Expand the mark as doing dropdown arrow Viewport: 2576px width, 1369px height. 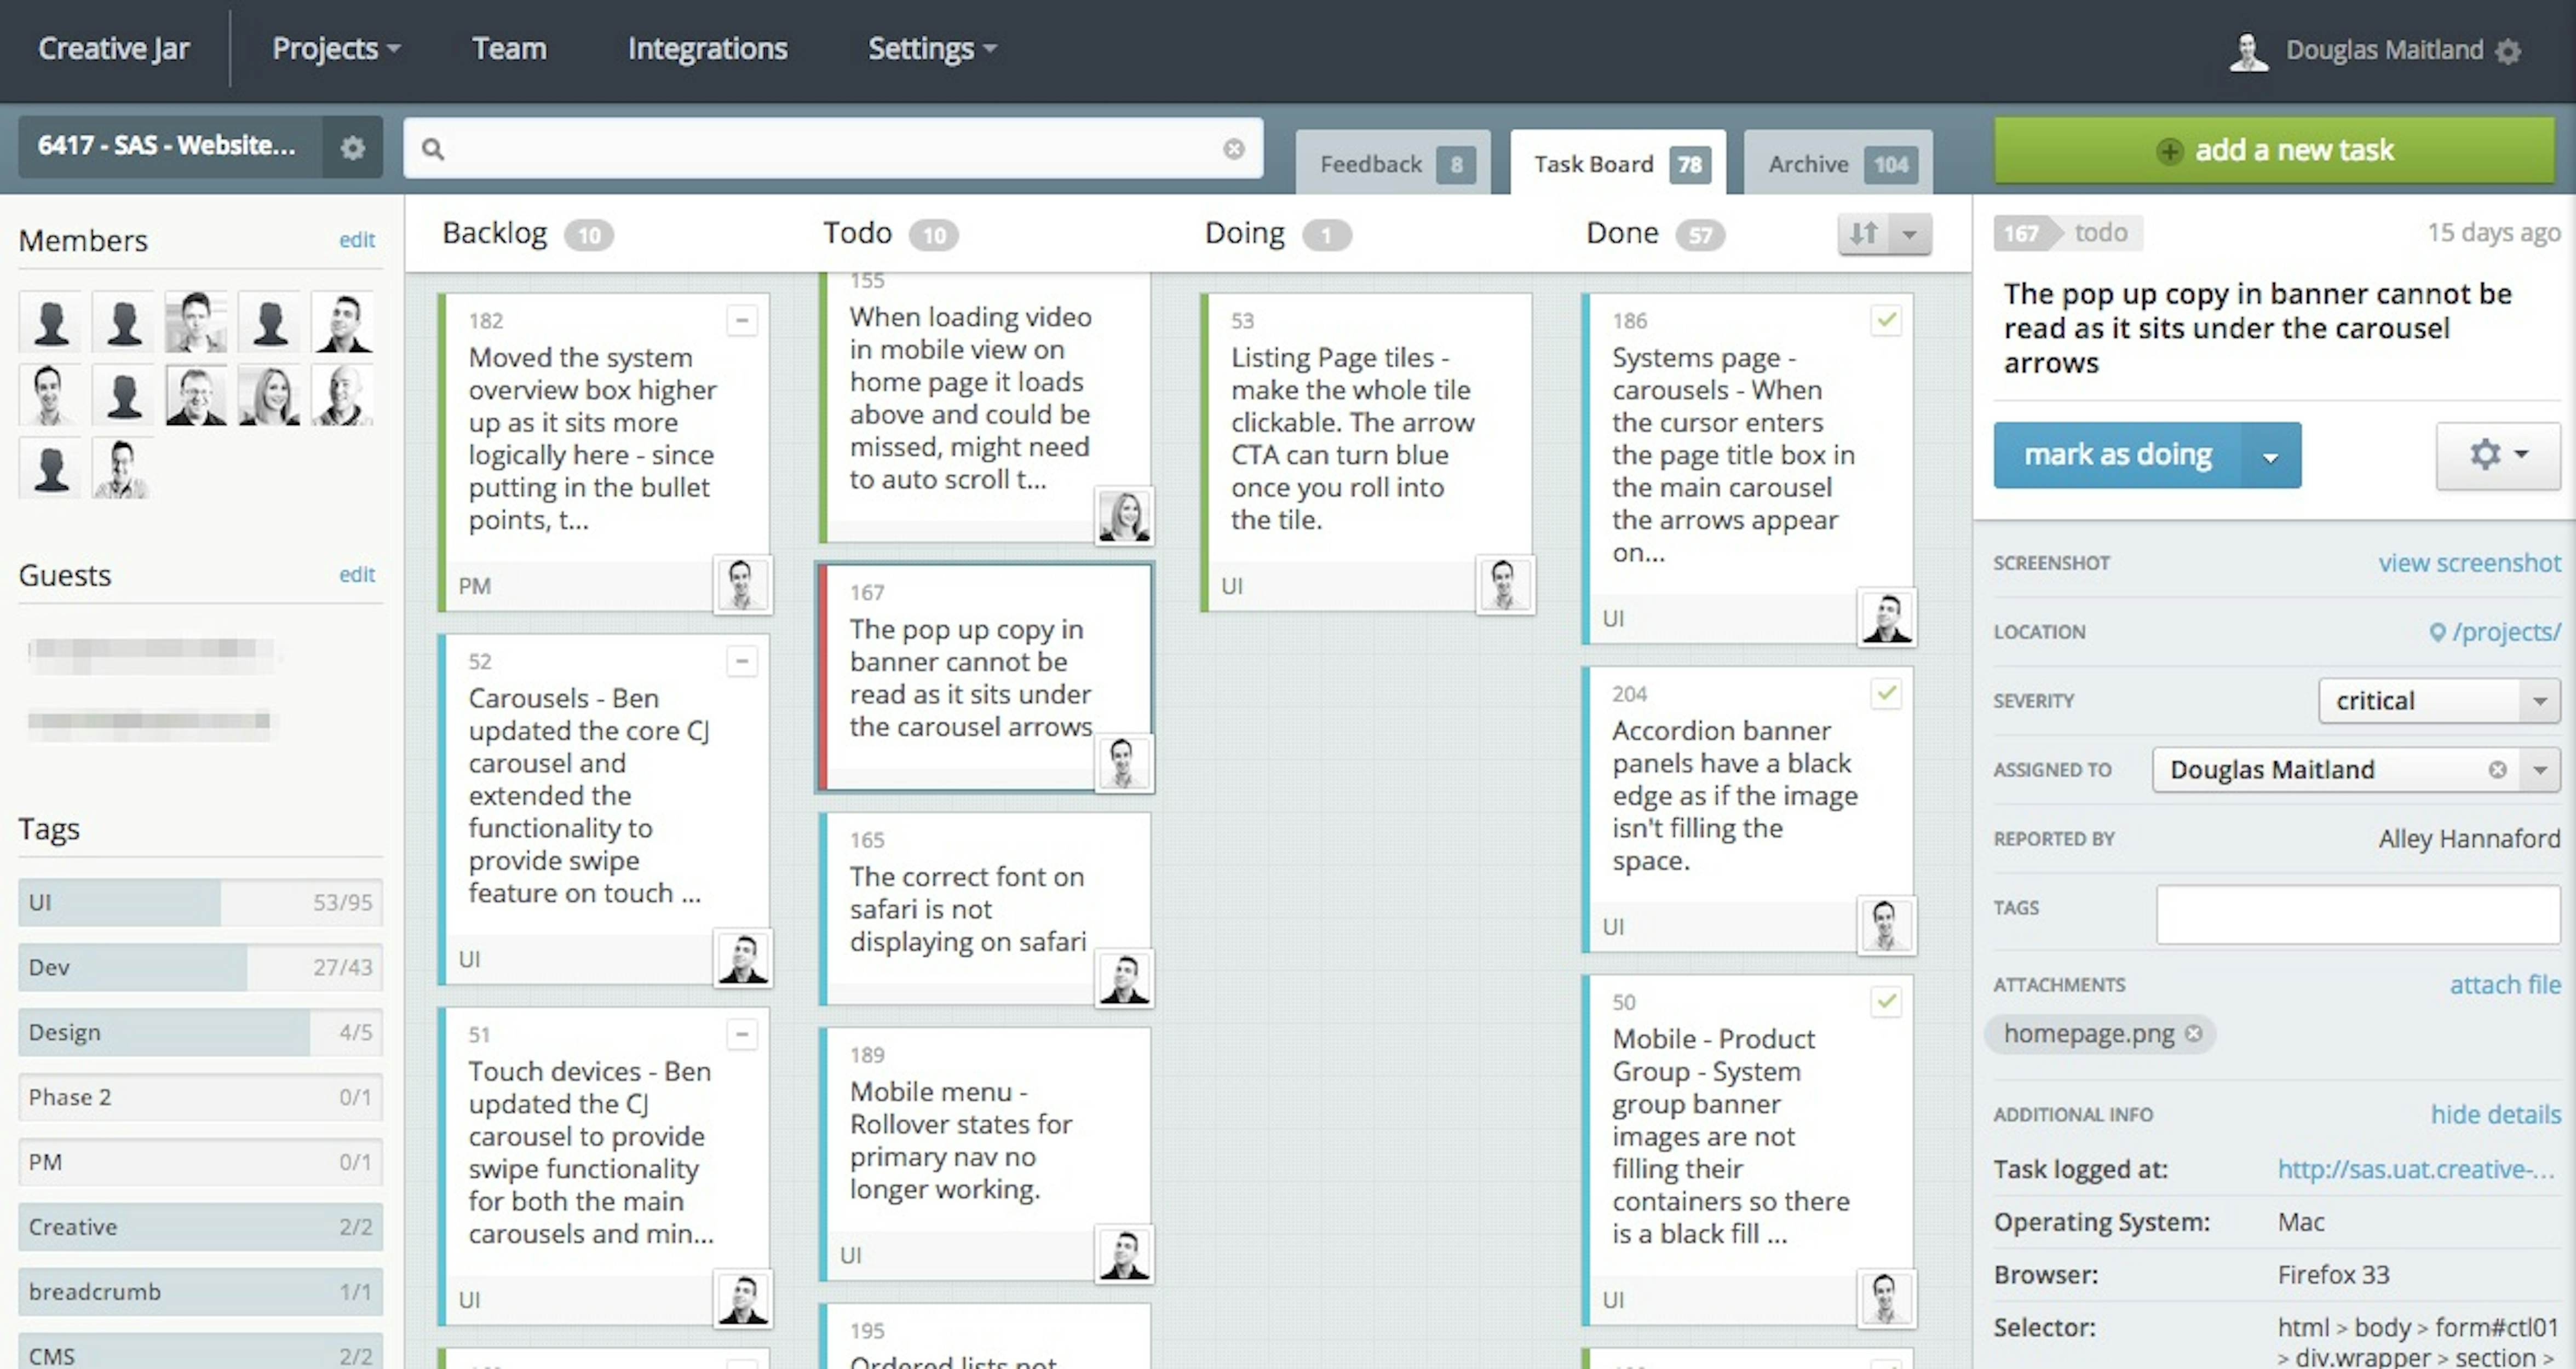(x=2270, y=456)
